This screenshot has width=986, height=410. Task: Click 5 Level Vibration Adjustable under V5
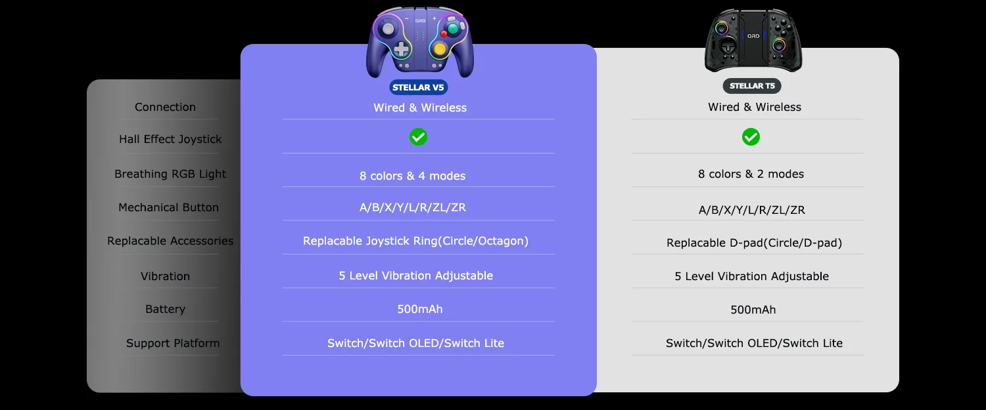point(415,276)
